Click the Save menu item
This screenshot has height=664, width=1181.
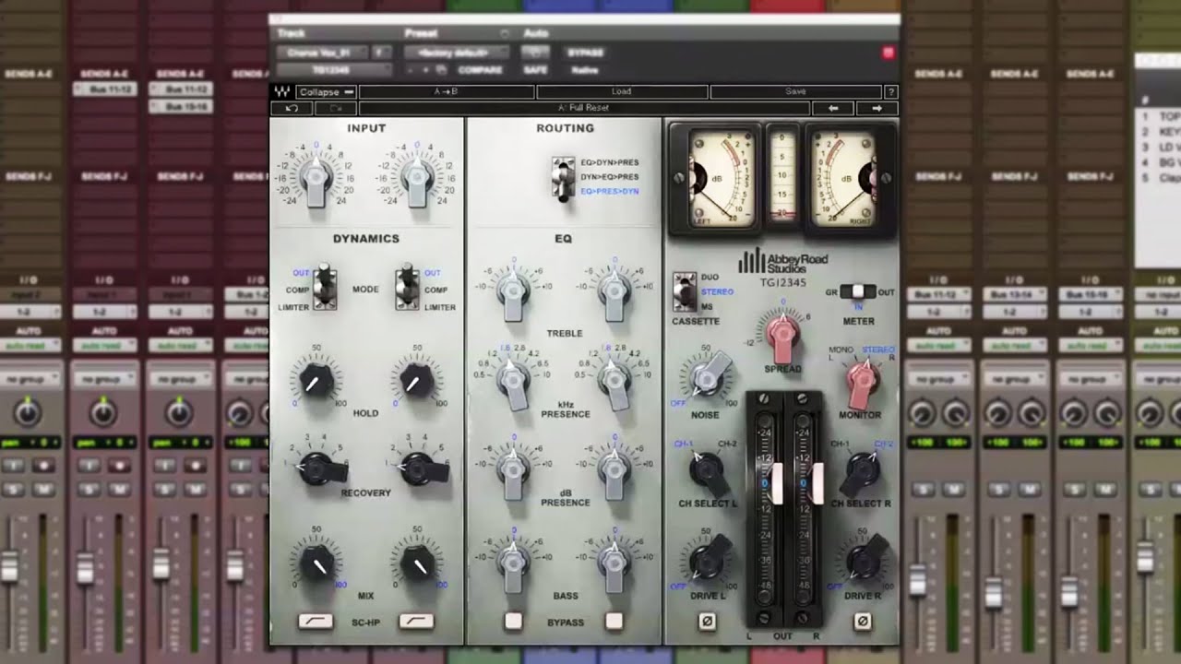click(795, 92)
